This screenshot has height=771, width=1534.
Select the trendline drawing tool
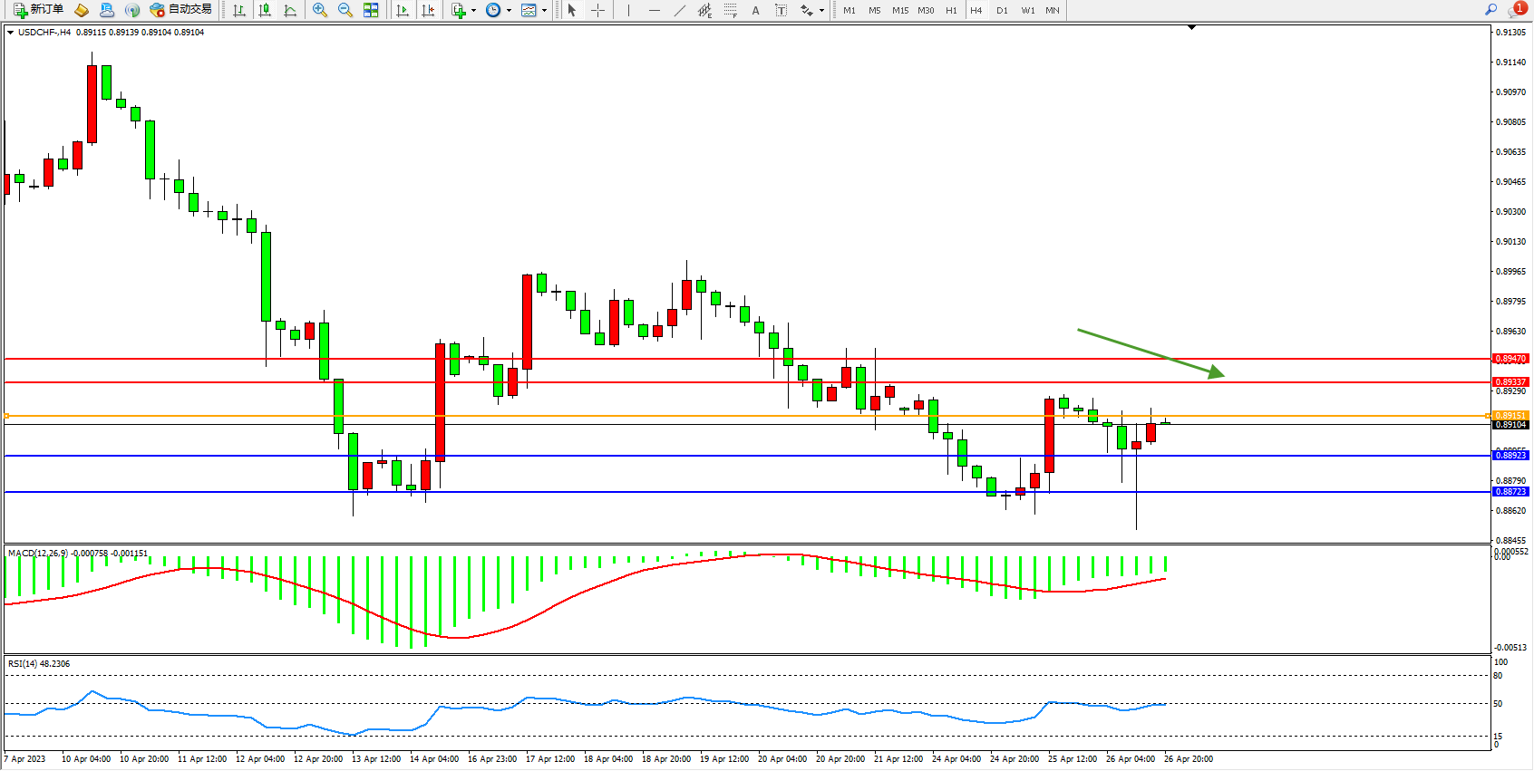pos(680,10)
